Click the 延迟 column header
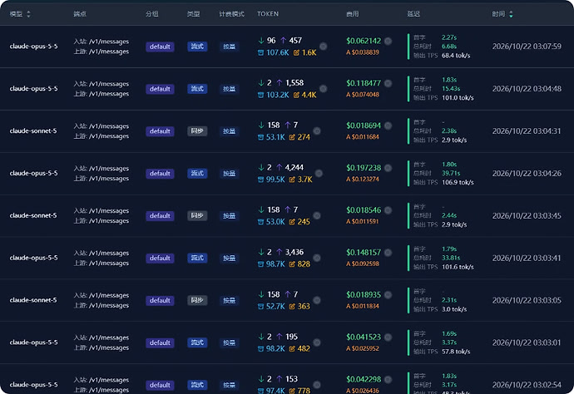Viewport: 574px width, 394px height. (x=413, y=14)
